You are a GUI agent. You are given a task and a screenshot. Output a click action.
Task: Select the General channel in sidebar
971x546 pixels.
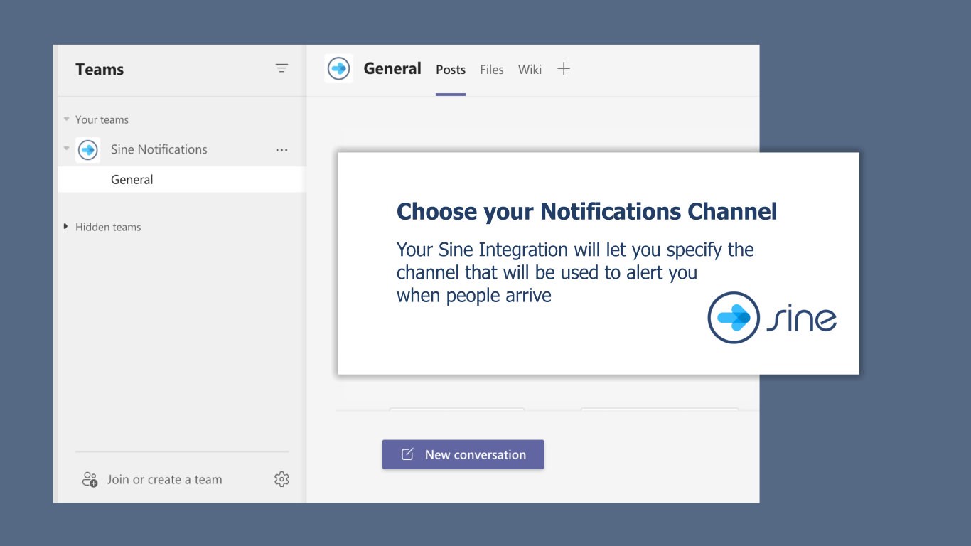pos(182,180)
